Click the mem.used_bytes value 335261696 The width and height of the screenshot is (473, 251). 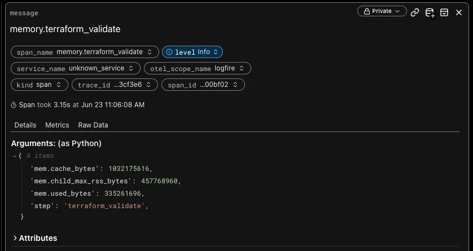pyautogui.click(x=122, y=193)
